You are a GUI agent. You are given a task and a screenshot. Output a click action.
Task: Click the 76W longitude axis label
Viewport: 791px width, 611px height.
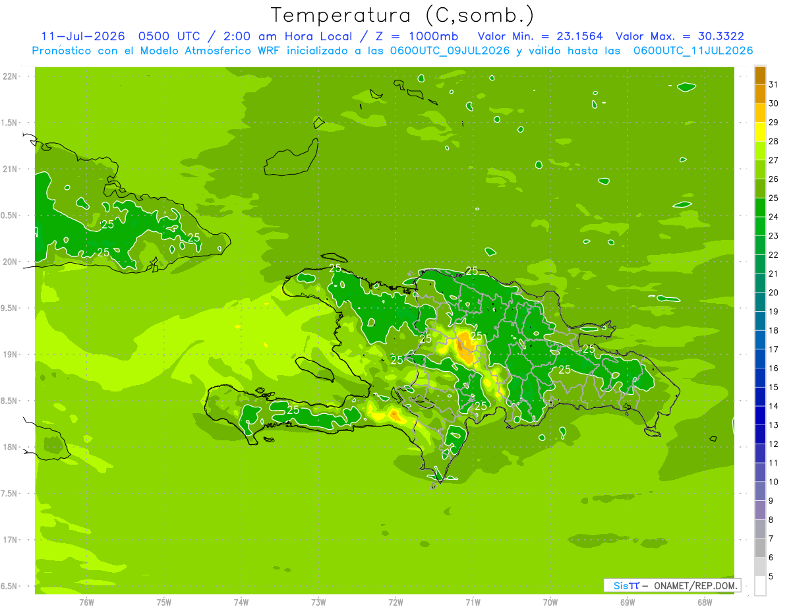tap(86, 602)
